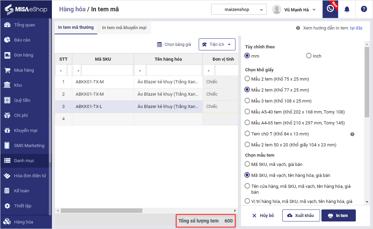The image size is (373, 229).
Task: Click the Quỹ tiền safe icon
Action: [7, 100]
